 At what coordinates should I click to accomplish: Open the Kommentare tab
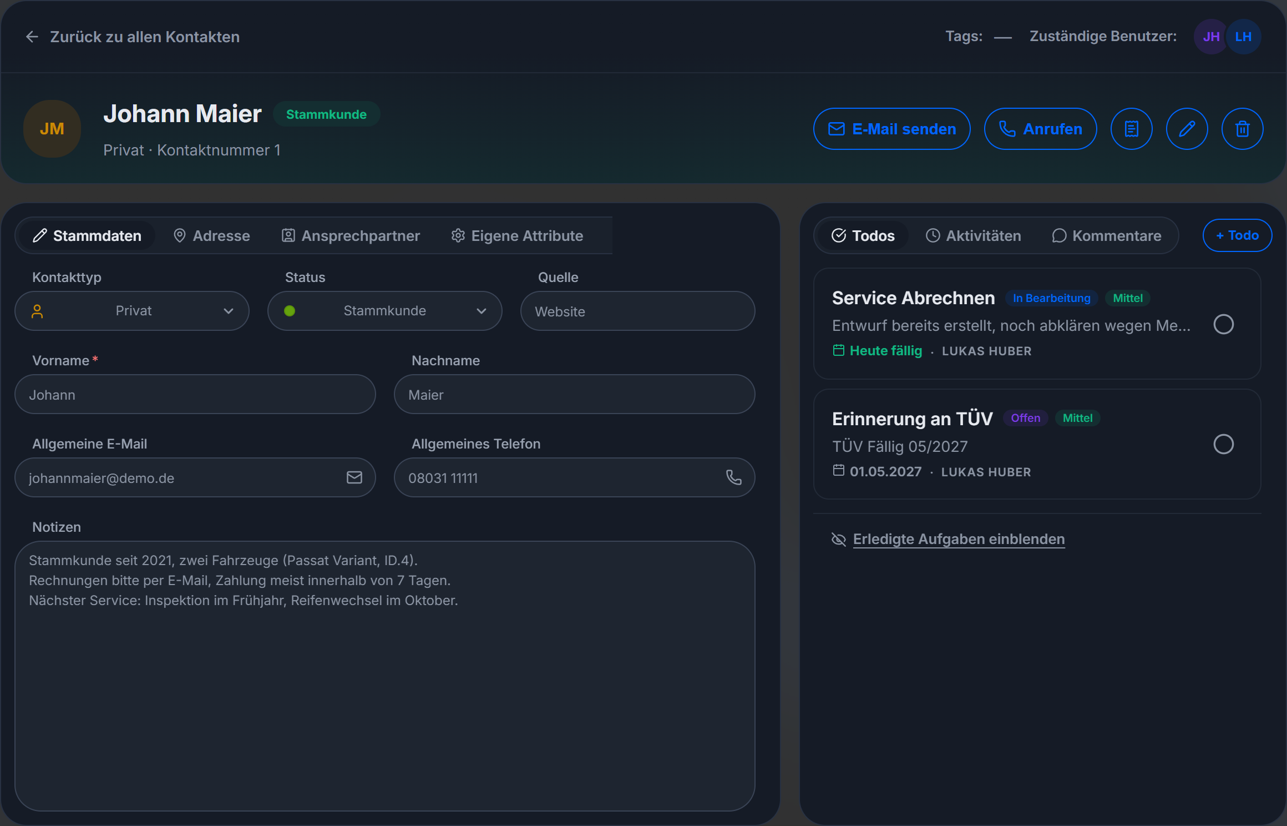[x=1107, y=235]
